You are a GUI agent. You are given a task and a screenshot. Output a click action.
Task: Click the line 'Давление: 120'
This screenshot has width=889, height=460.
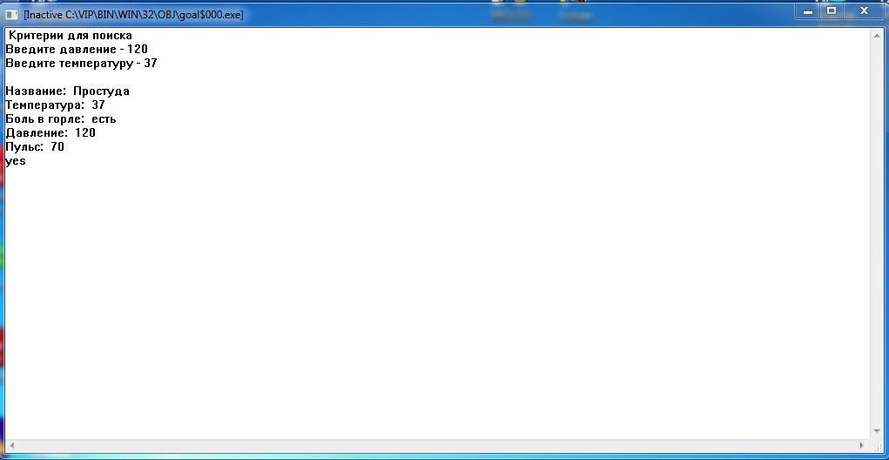point(51,132)
